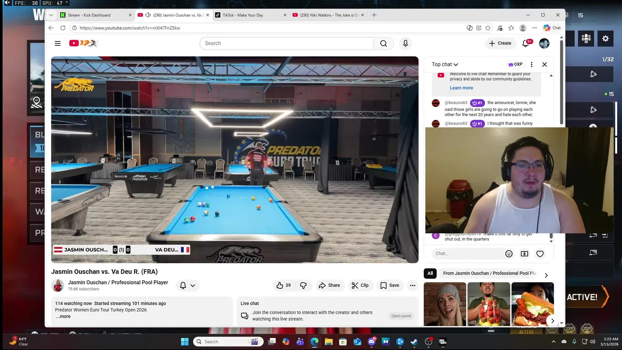The width and height of the screenshot is (622, 350).
Task: Add page to favorites with star icon
Action: (x=488, y=28)
